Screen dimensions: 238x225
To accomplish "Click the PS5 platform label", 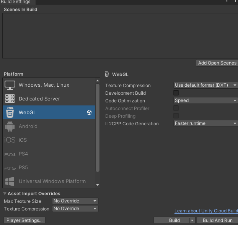I will coord(23,167).
